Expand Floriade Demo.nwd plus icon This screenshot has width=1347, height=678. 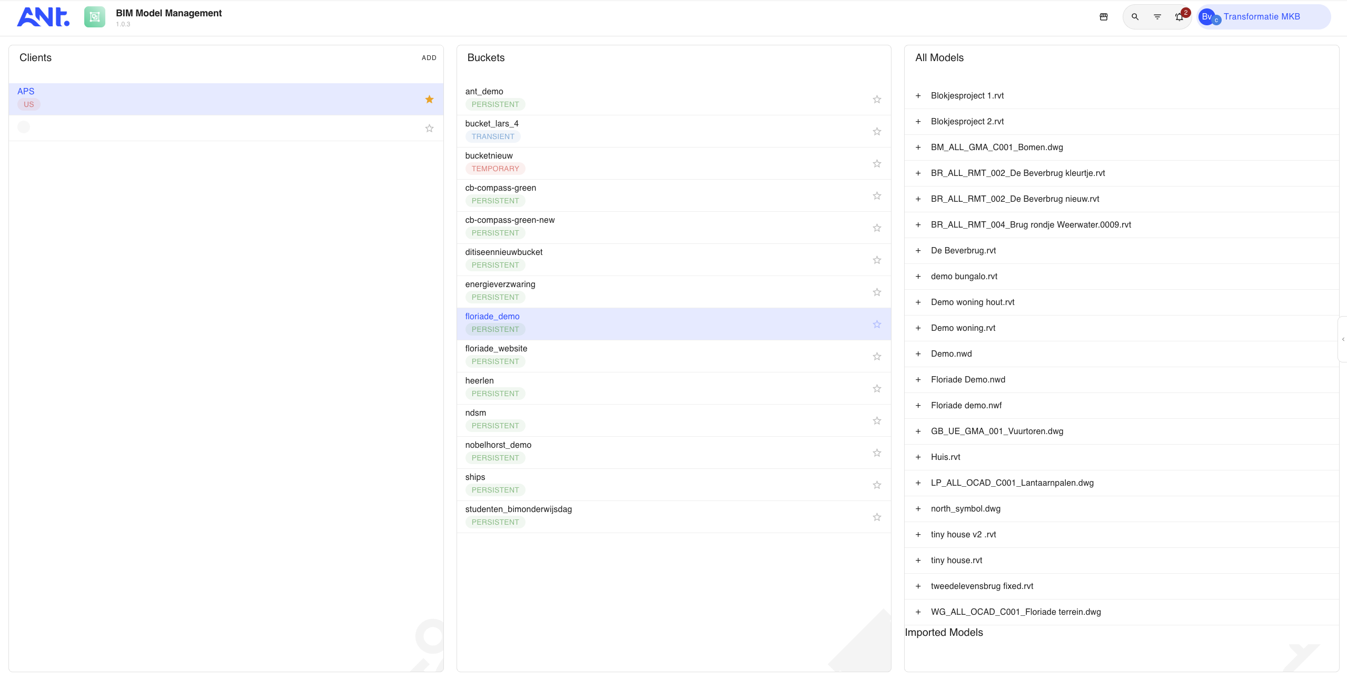tap(918, 379)
